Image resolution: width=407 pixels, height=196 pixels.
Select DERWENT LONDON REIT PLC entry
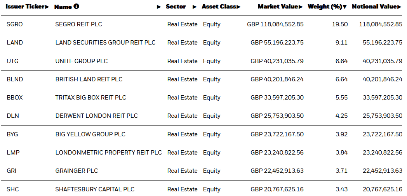tap(96, 116)
